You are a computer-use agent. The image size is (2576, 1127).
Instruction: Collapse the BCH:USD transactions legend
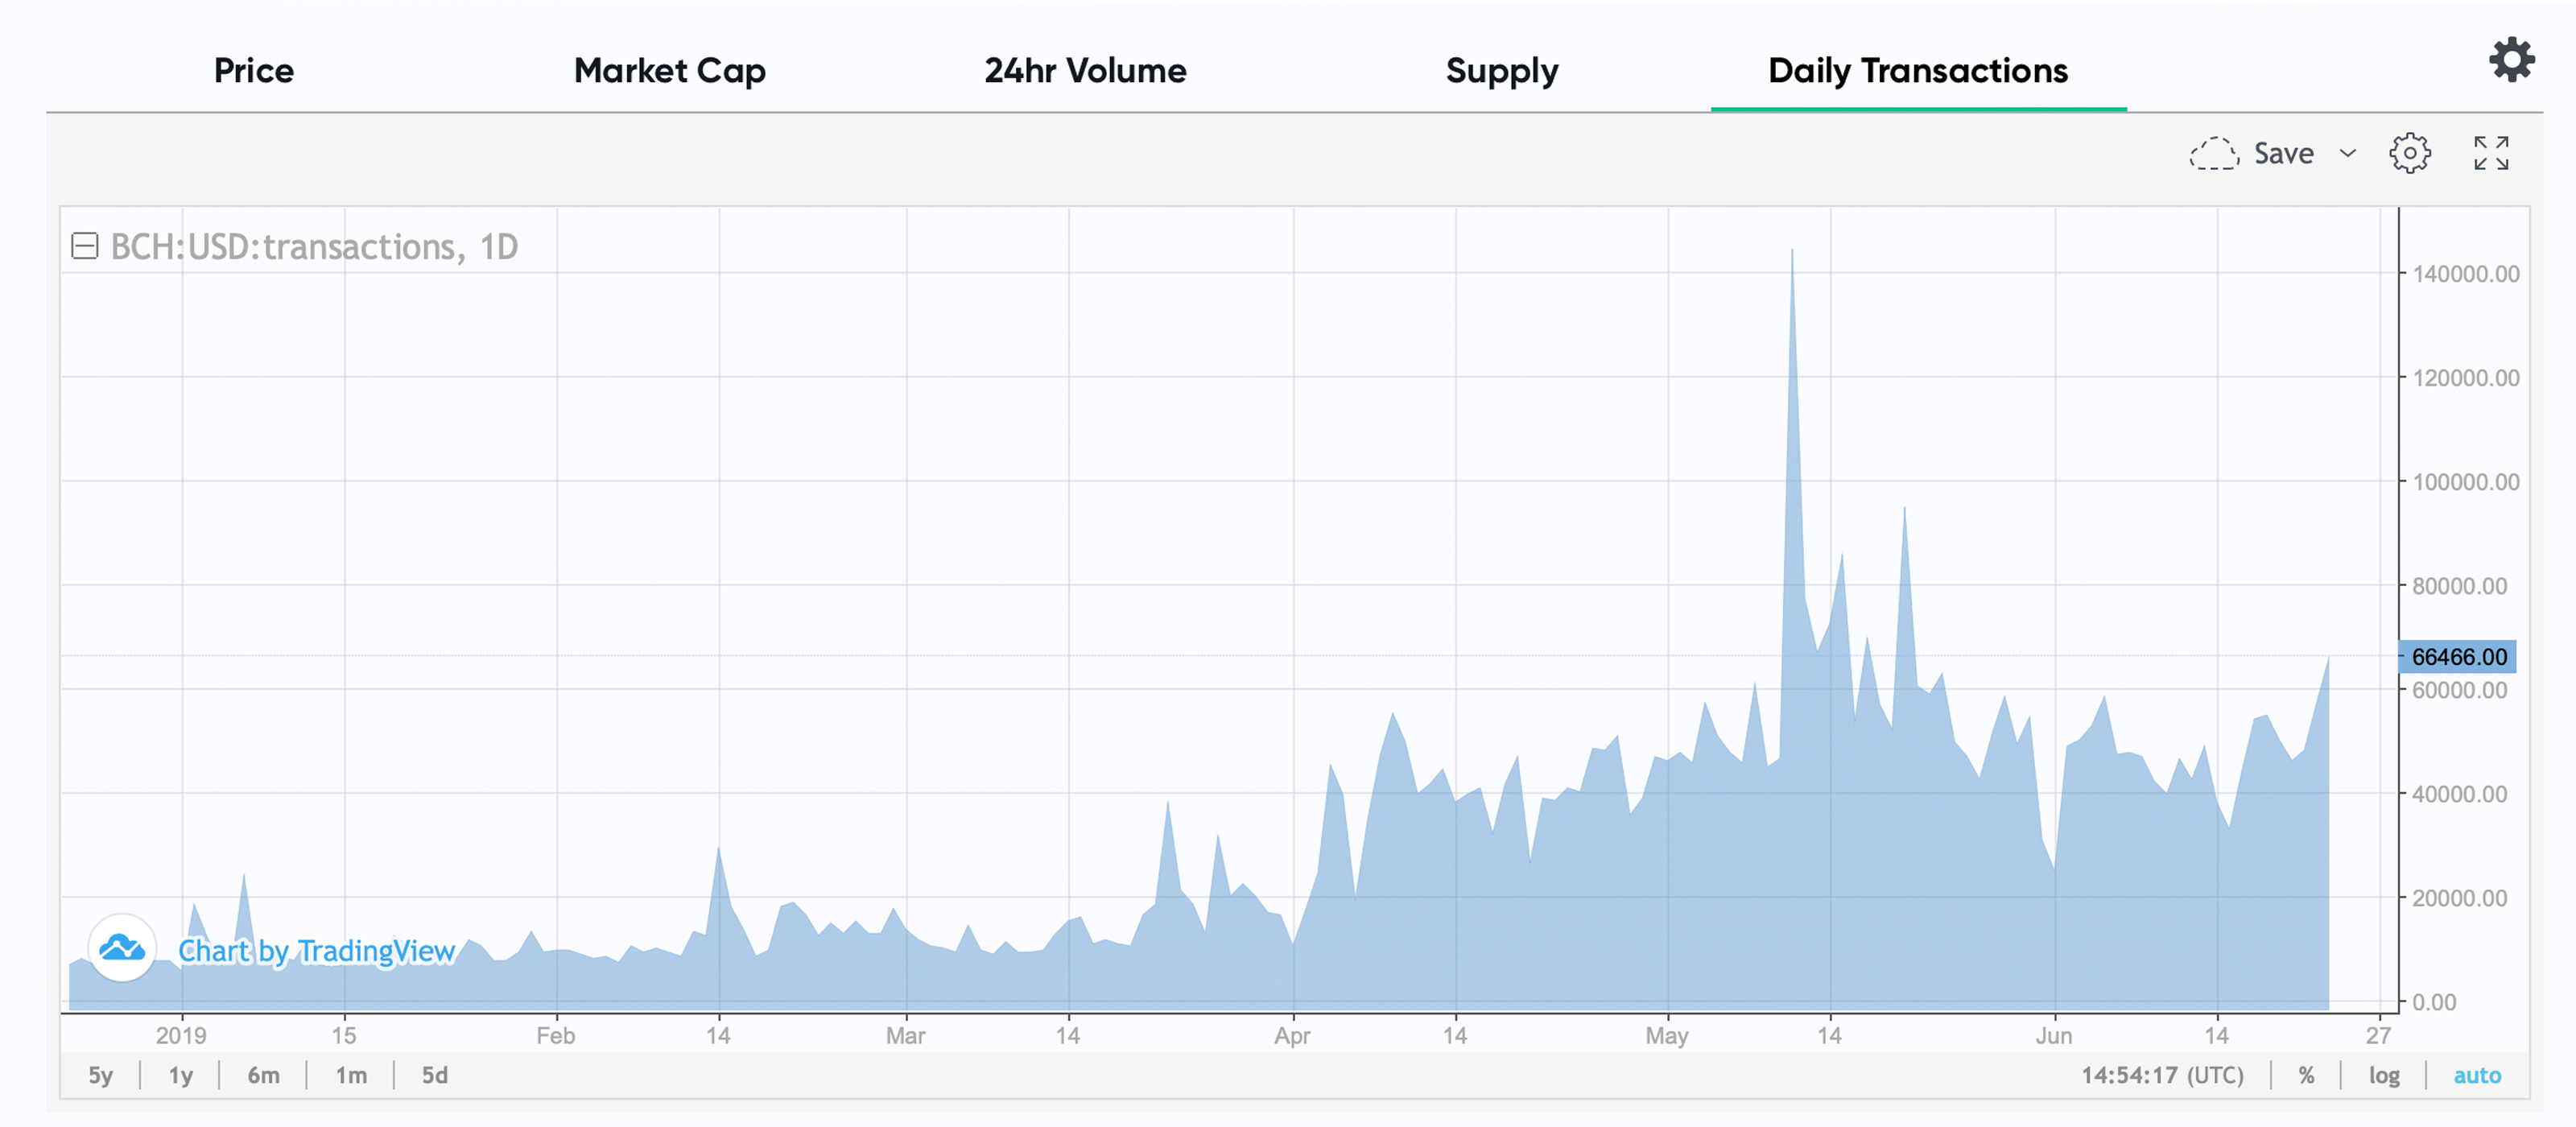(85, 246)
